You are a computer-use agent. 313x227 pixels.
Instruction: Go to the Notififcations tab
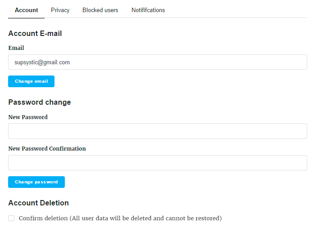point(148,10)
